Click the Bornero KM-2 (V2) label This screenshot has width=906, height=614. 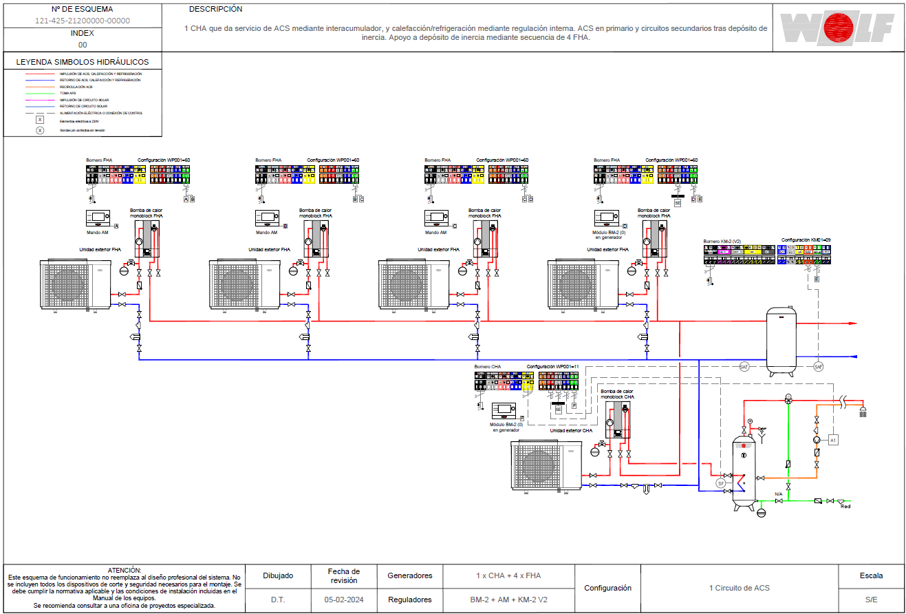pos(722,241)
